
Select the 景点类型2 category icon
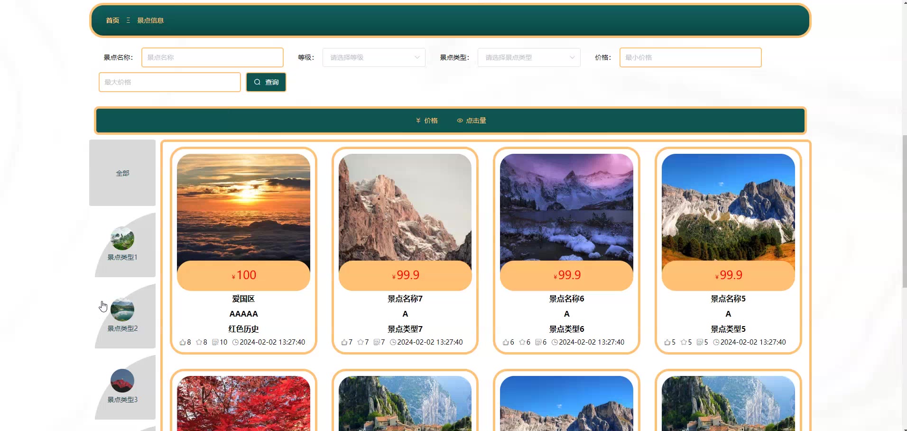pyautogui.click(x=122, y=309)
